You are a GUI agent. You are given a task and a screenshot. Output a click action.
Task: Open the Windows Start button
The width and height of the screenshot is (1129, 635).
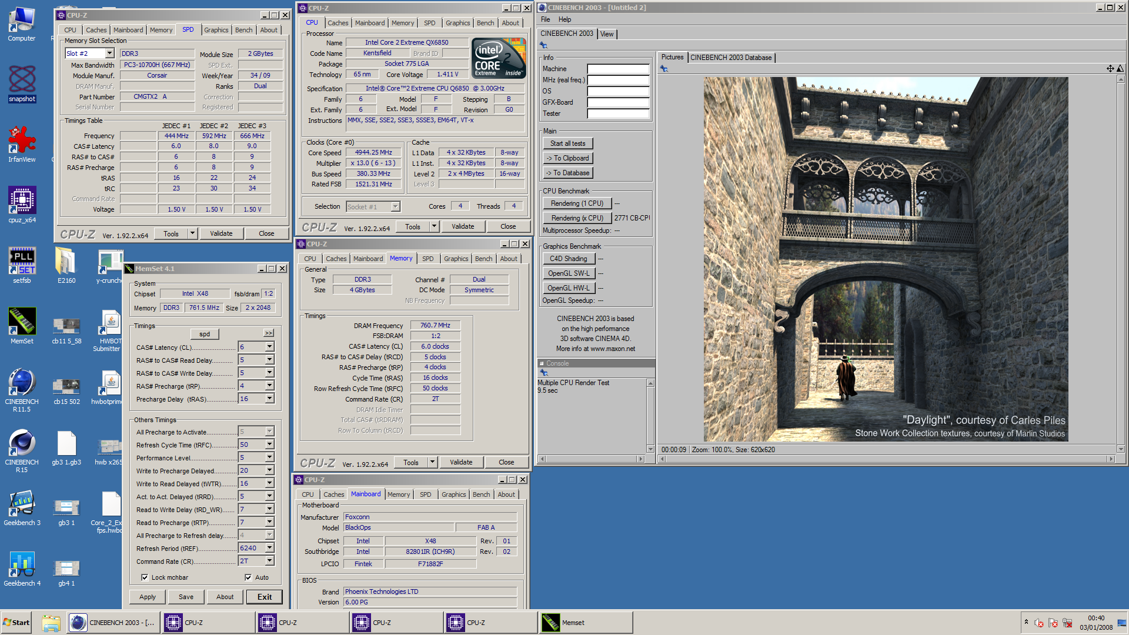pyautogui.click(x=16, y=623)
